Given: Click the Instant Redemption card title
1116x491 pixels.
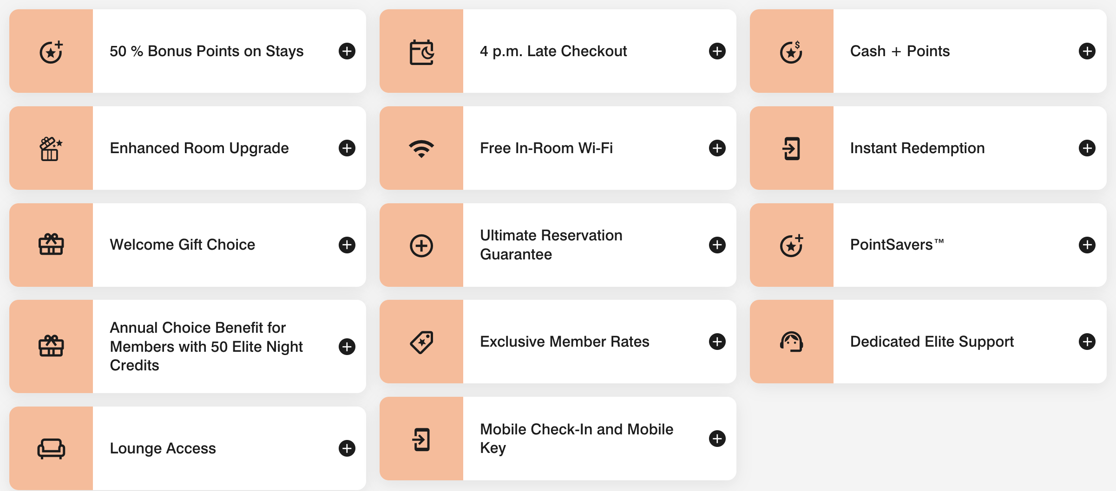Looking at the screenshot, I should pyautogui.click(x=917, y=148).
